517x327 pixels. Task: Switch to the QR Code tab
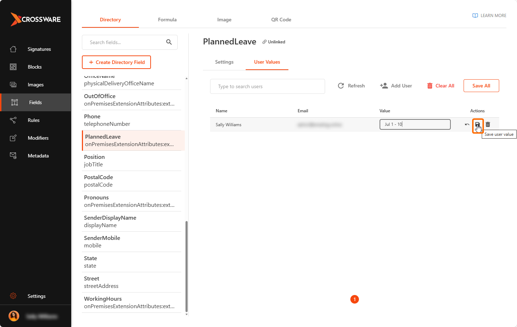click(281, 20)
